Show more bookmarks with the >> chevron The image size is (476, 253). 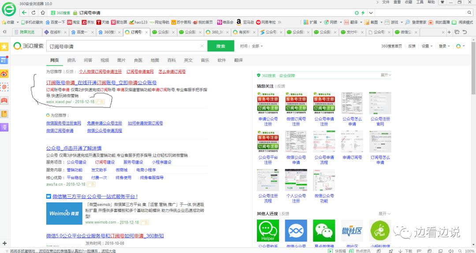[279, 22]
